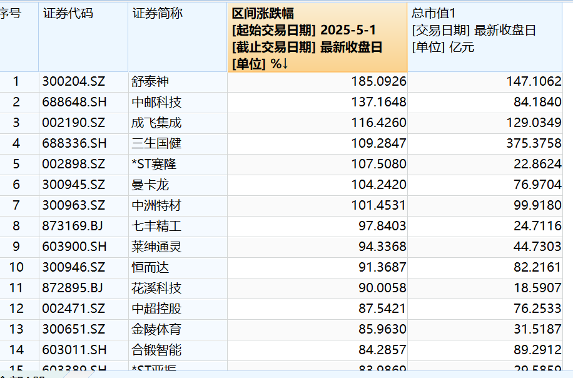
Task: Select the value 90.0058
Action: tap(382, 288)
